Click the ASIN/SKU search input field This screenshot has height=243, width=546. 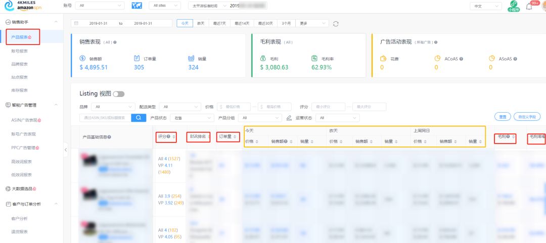pos(105,118)
